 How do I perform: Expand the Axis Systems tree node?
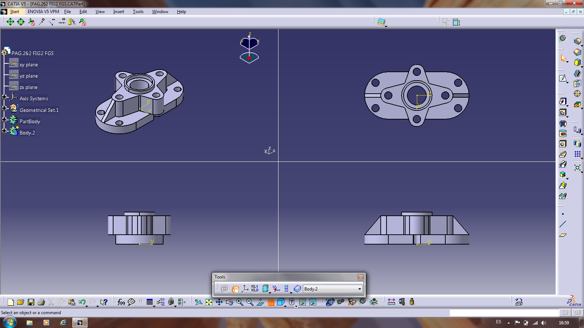(4, 97)
